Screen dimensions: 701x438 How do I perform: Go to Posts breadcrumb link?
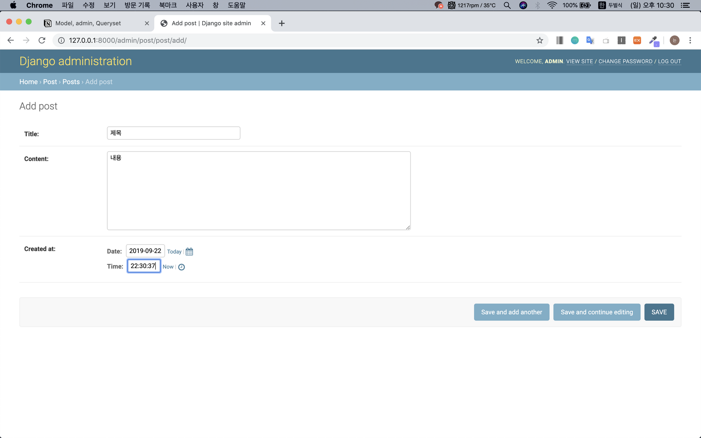point(71,82)
